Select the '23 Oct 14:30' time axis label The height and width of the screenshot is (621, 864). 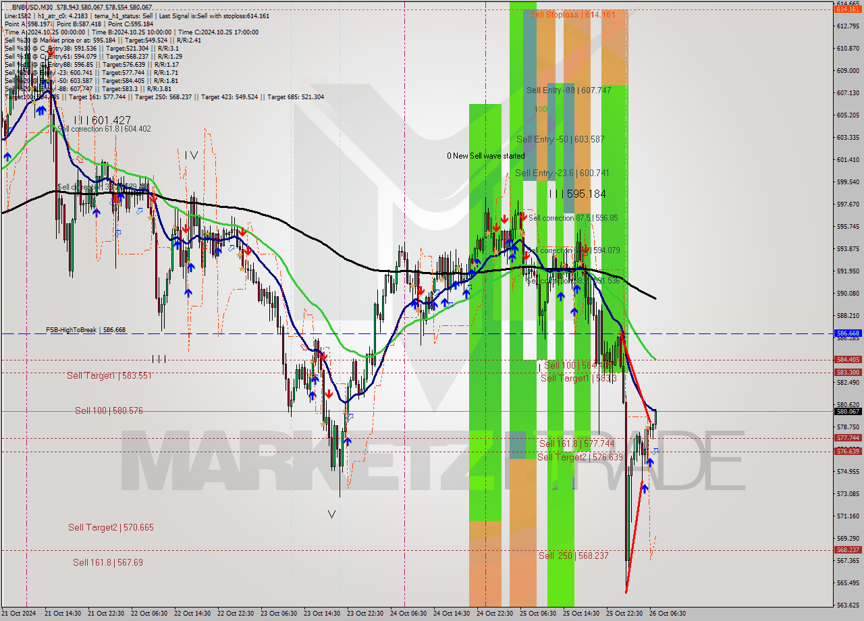coord(322,614)
